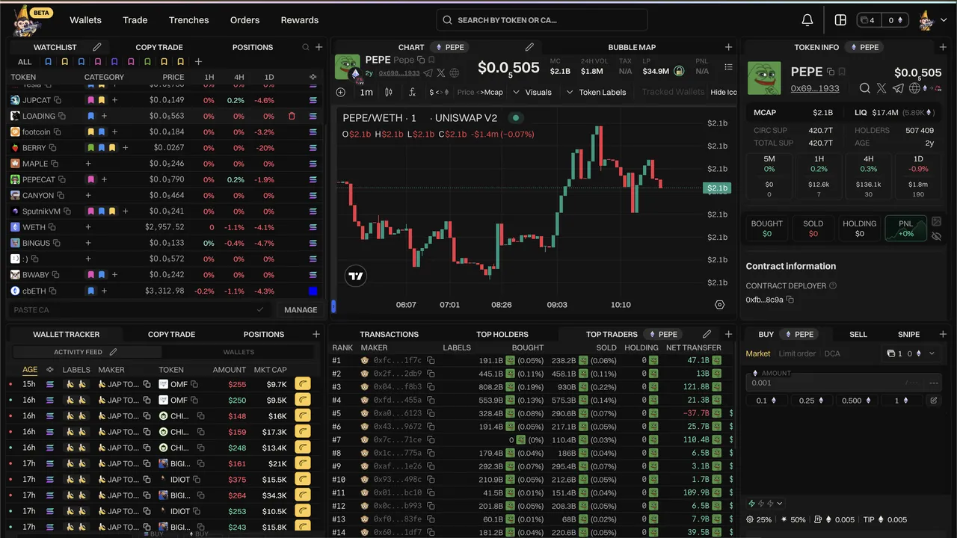
Task: Select the 1H stats box
Action: (x=819, y=178)
